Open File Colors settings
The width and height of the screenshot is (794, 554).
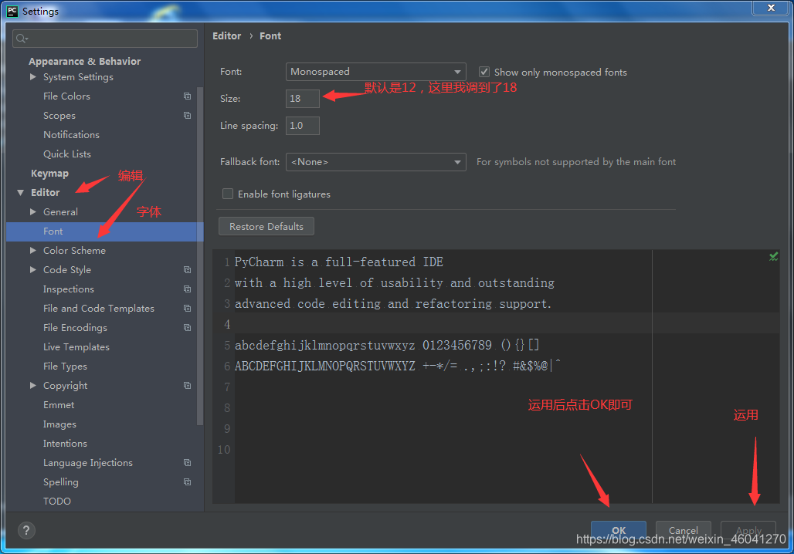click(x=66, y=96)
